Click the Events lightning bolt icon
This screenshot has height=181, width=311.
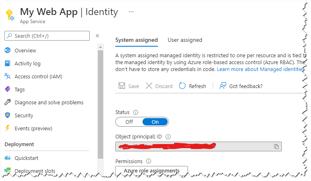[8, 128]
